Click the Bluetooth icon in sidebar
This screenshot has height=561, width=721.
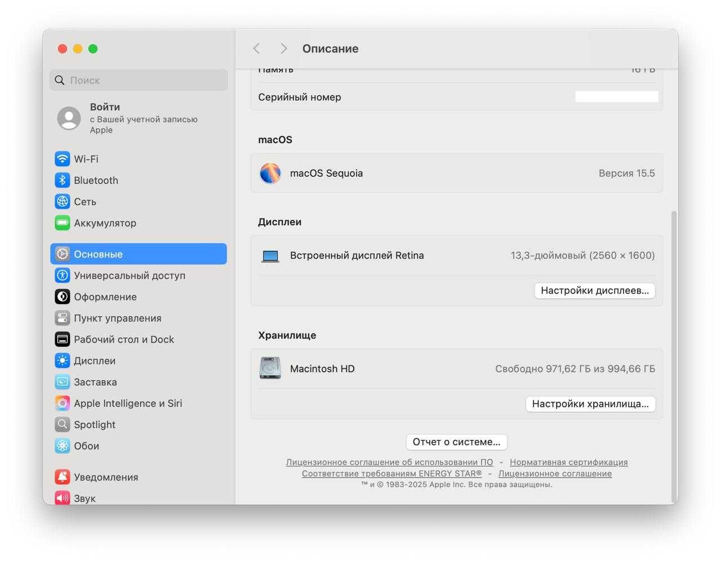point(63,180)
